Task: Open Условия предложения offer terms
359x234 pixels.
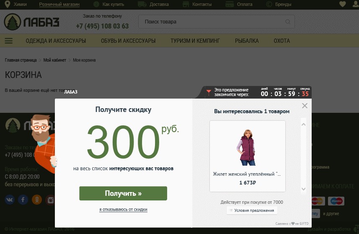Action: coord(252,210)
